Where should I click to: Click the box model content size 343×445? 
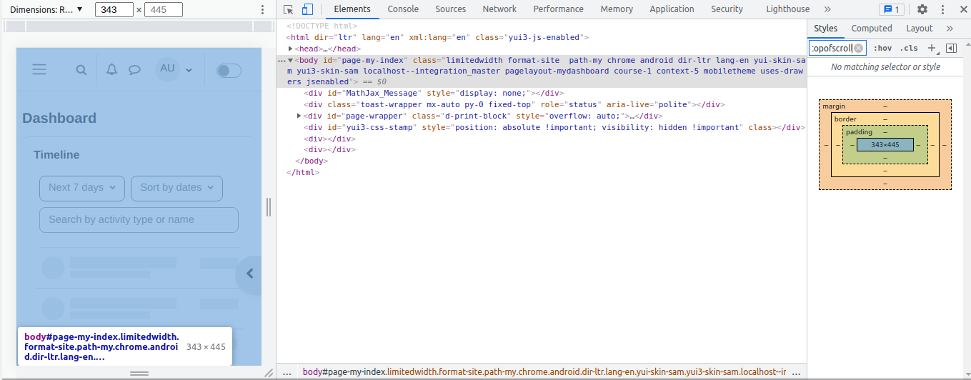click(885, 144)
